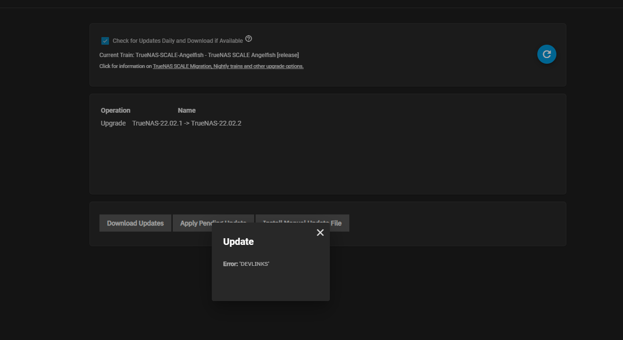Viewport: 623px width, 340px height.
Task: Click the Download Updates button
Action: (x=135, y=223)
